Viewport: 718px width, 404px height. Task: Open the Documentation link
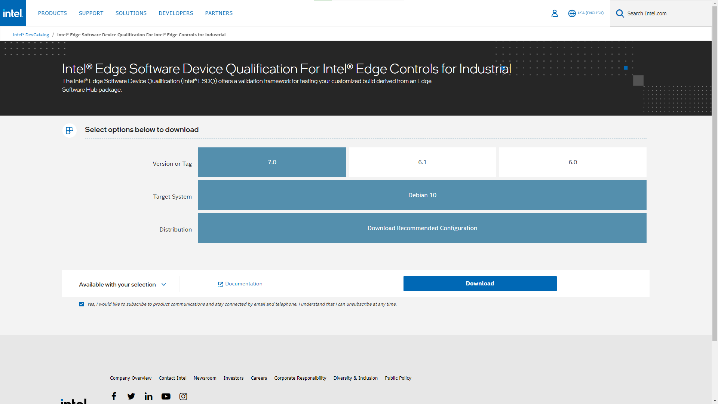pyautogui.click(x=243, y=284)
